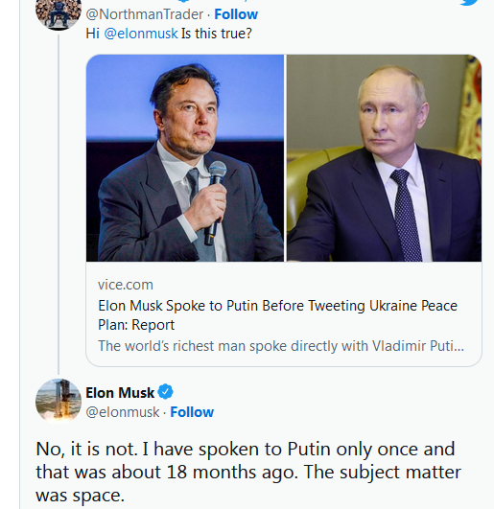Open the @elonmusk mention in question tweet
The width and height of the screenshot is (494, 509).
click(x=141, y=34)
